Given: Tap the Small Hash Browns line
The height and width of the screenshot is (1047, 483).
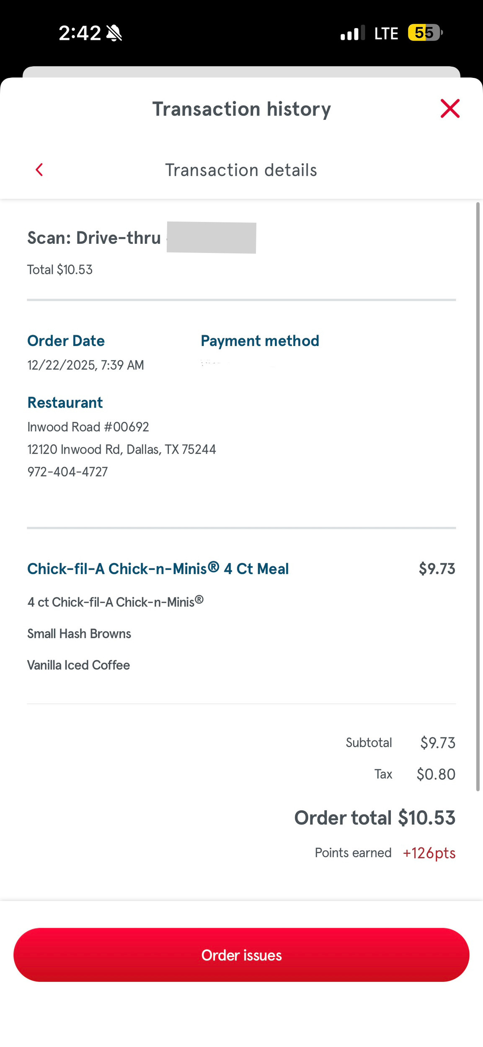Looking at the screenshot, I should 79,634.
